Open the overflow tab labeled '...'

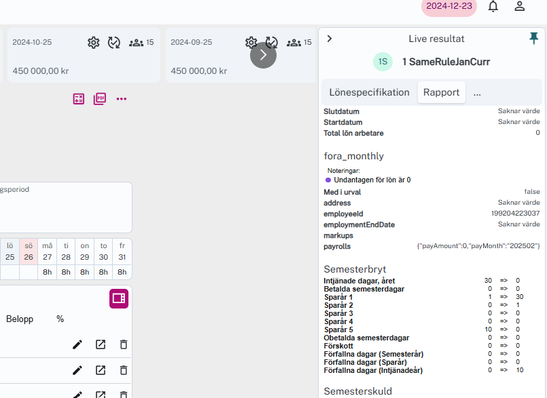pyautogui.click(x=477, y=93)
